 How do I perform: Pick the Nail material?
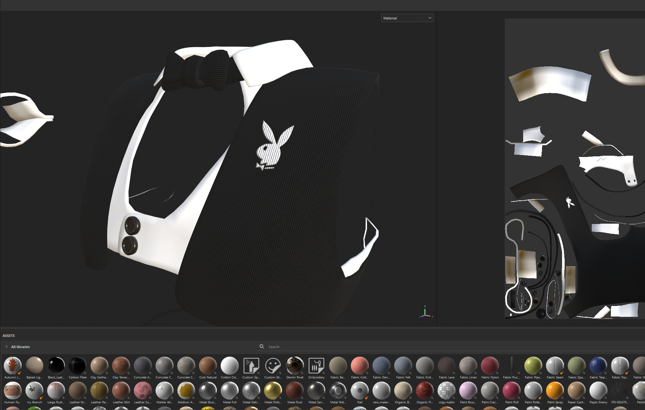(x=360, y=390)
